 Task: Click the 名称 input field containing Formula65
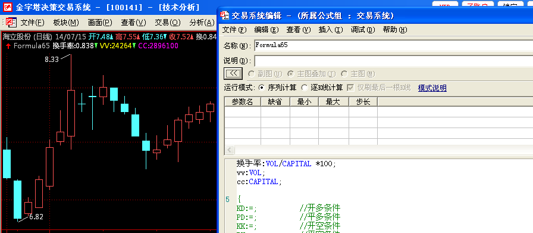point(394,46)
